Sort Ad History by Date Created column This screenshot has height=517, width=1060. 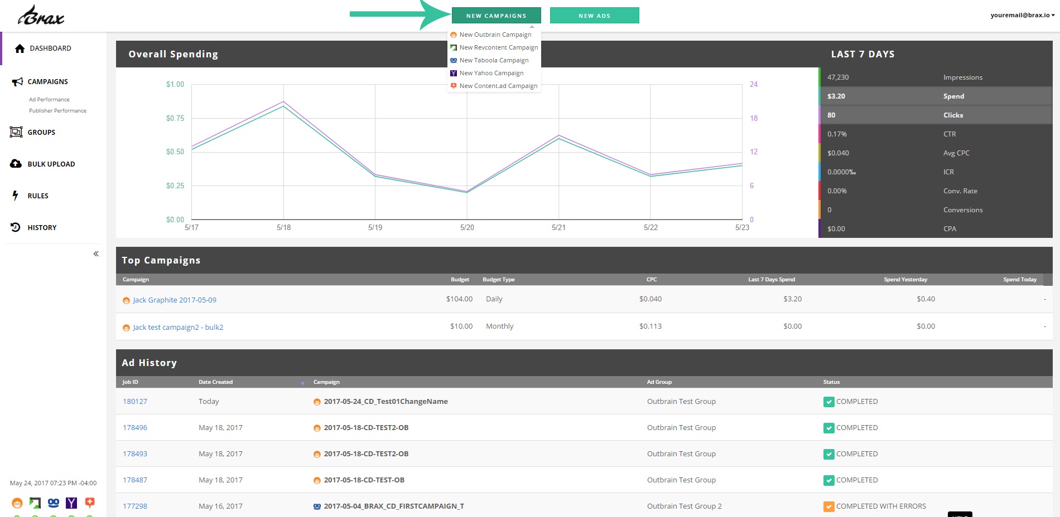215,382
